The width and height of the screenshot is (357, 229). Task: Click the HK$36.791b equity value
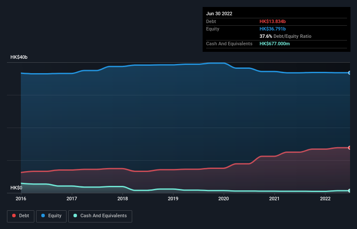(273, 29)
